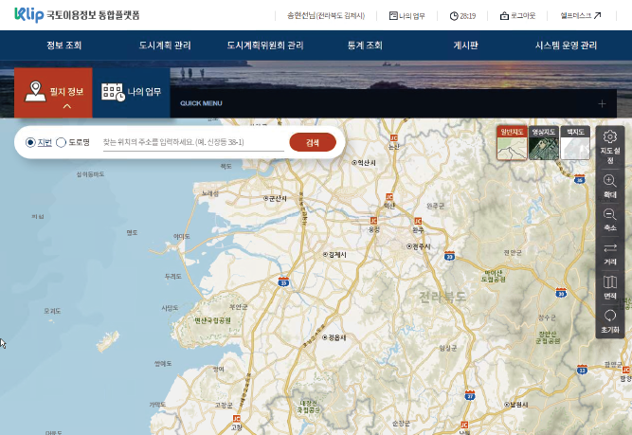Click the 확대 zoom-in magnifier

(609, 186)
